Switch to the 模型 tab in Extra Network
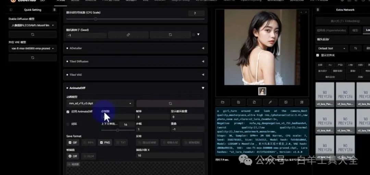Viewport: 370px width, 175px height. [355, 30]
